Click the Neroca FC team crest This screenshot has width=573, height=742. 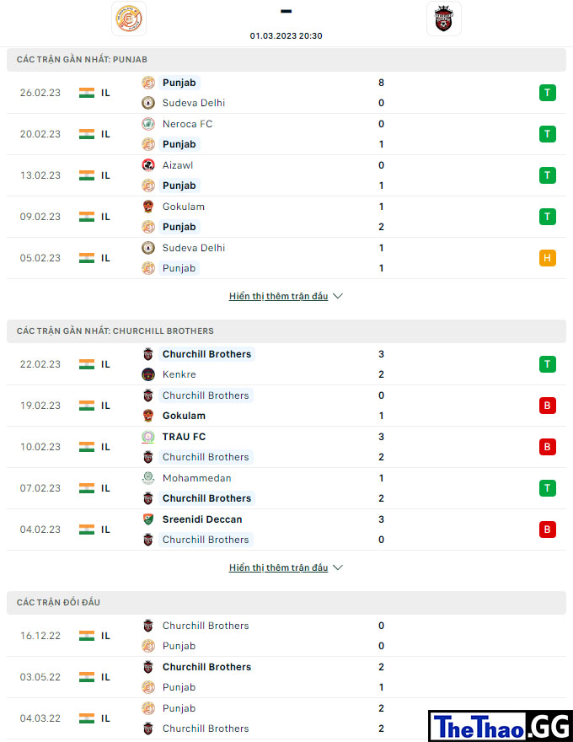[148, 124]
